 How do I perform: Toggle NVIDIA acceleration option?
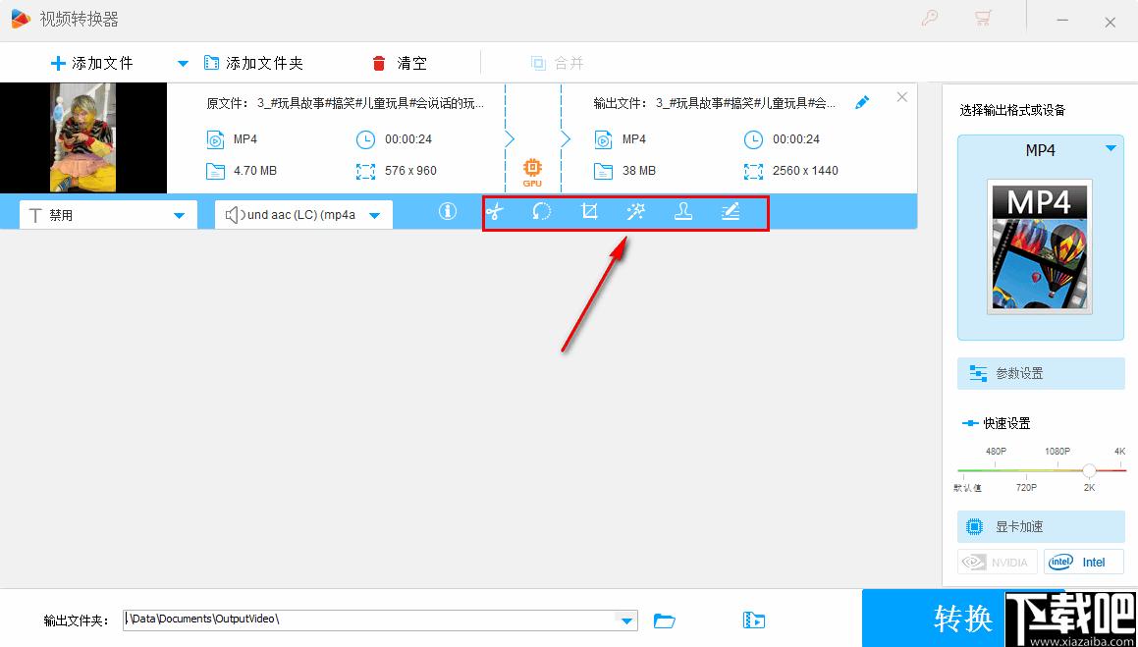pyautogui.click(x=998, y=563)
